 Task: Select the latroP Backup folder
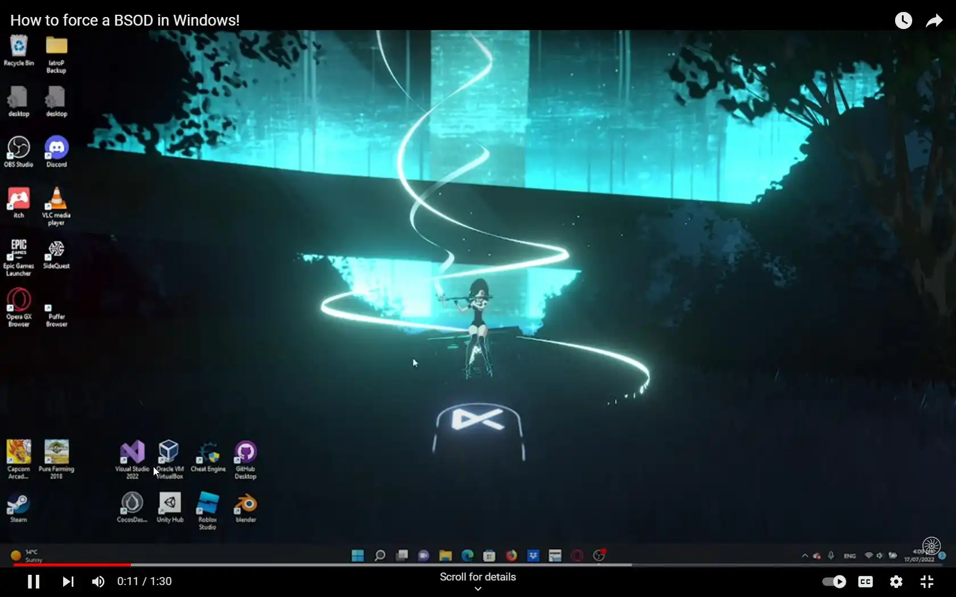(56, 54)
